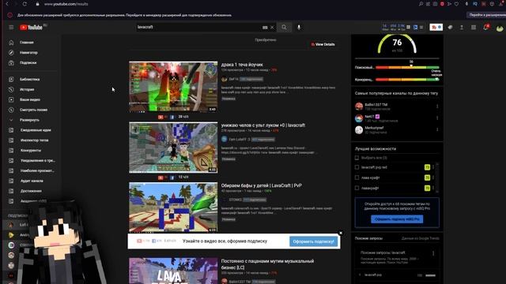506x284 pixels.
Task: Open vidIQ Конкуренты item
Action: click(31, 151)
